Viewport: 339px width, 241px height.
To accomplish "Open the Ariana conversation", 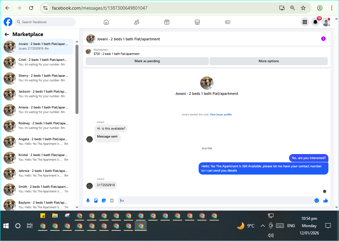I will pyautogui.click(x=37, y=110).
